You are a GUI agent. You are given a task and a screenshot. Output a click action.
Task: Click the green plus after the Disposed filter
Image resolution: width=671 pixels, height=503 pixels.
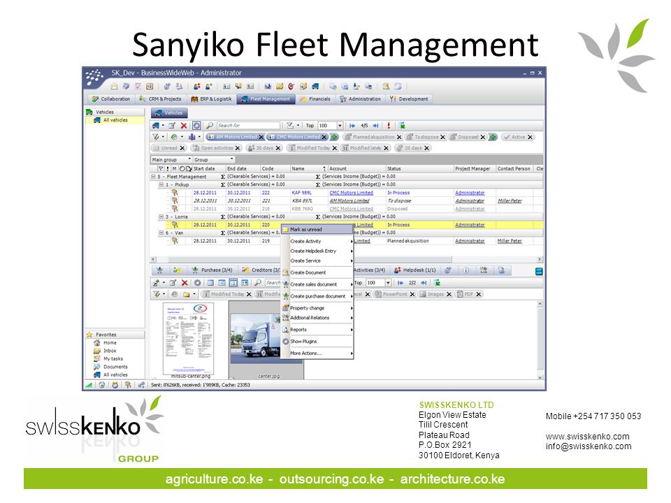tap(493, 137)
